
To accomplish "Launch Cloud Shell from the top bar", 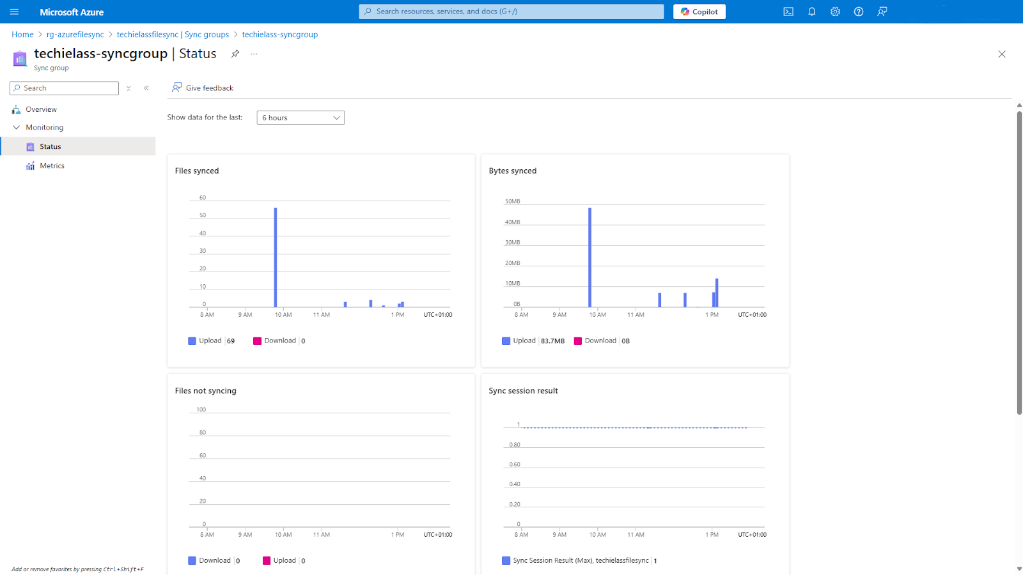I will point(788,11).
